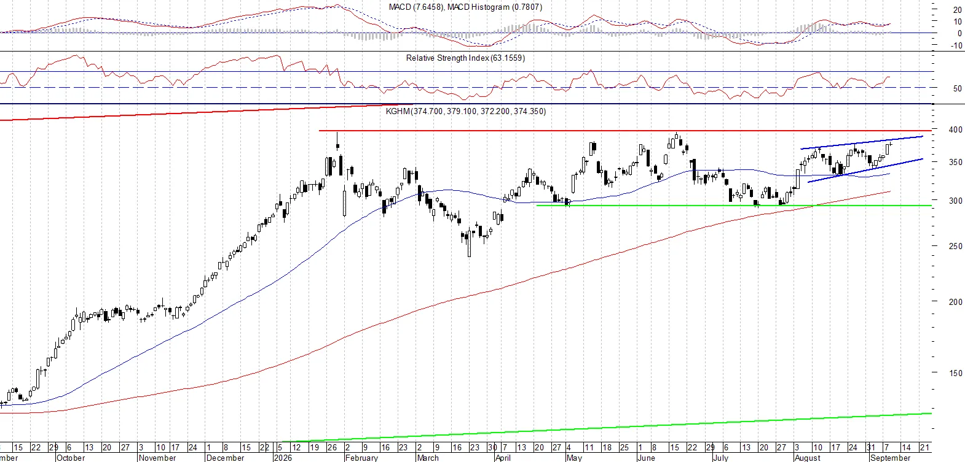Click the February month label
The image size is (965, 462).
coord(361,458)
